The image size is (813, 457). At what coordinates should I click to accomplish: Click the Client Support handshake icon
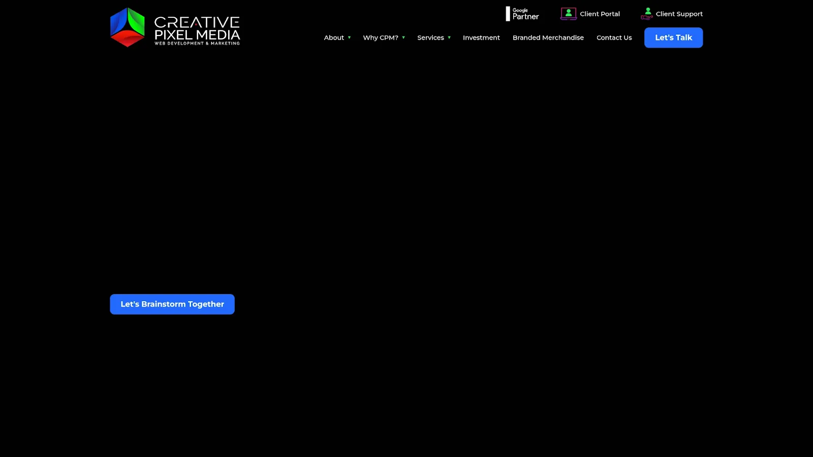[646, 14]
